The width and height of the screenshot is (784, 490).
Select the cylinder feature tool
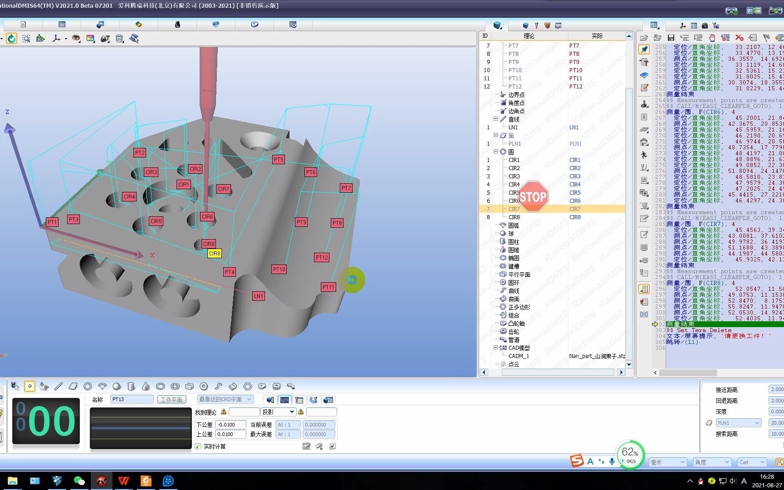pyautogui.click(x=131, y=387)
